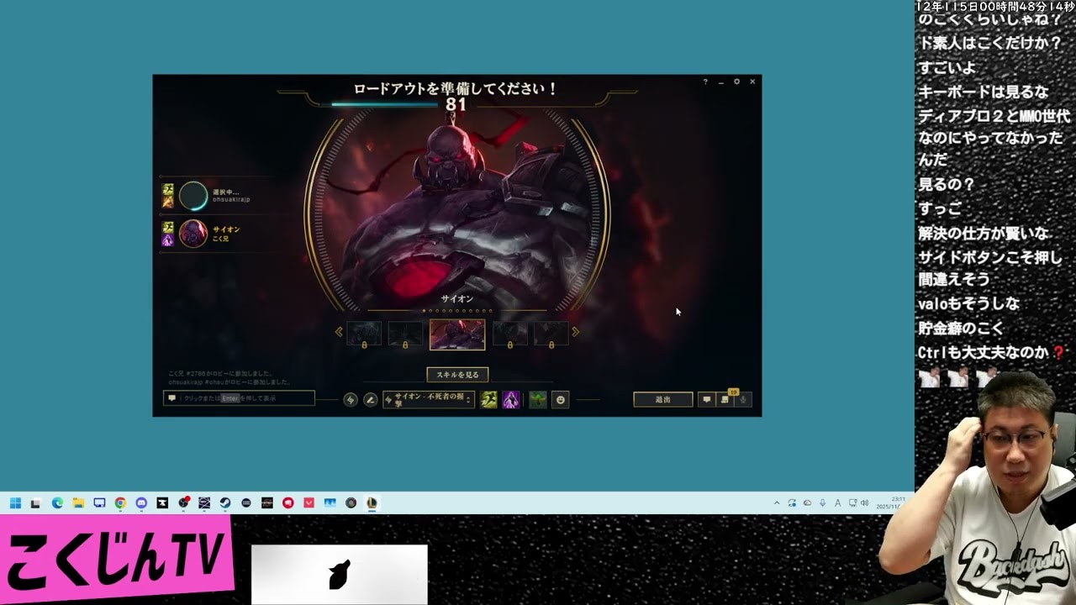The image size is (1076, 605).
Task: Open the League of Legends taskbar icon
Action: (372, 503)
